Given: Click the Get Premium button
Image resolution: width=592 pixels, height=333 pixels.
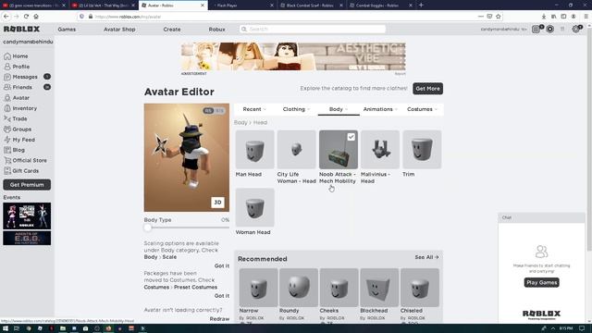Looking at the screenshot, I should (27, 185).
